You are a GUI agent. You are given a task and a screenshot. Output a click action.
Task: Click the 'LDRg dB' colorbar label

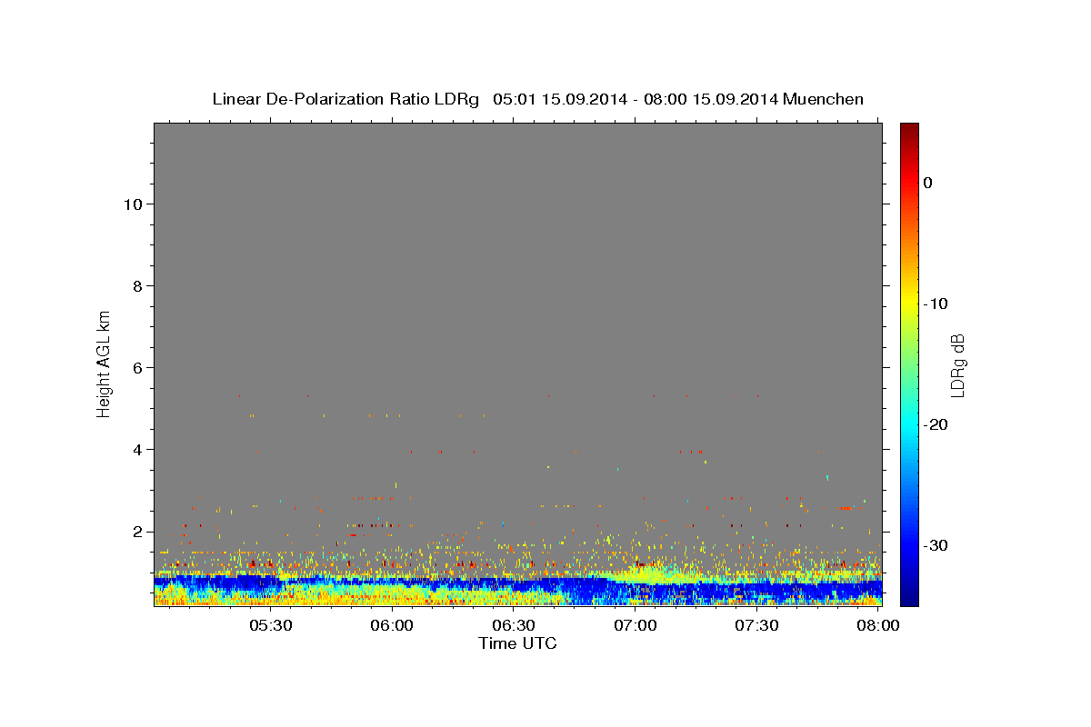tap(957, 365)
